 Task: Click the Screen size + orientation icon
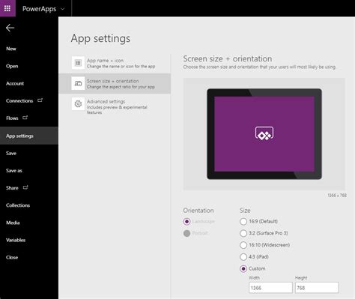point(78,83)
